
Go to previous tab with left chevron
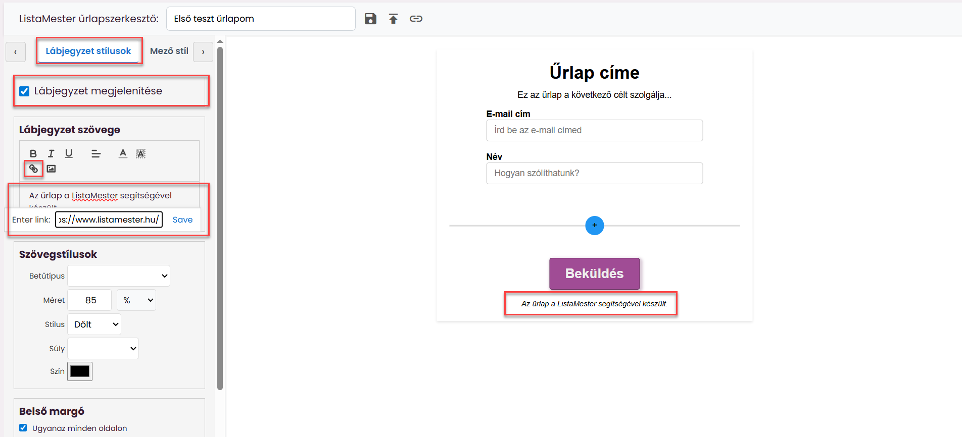coord(16,51)
